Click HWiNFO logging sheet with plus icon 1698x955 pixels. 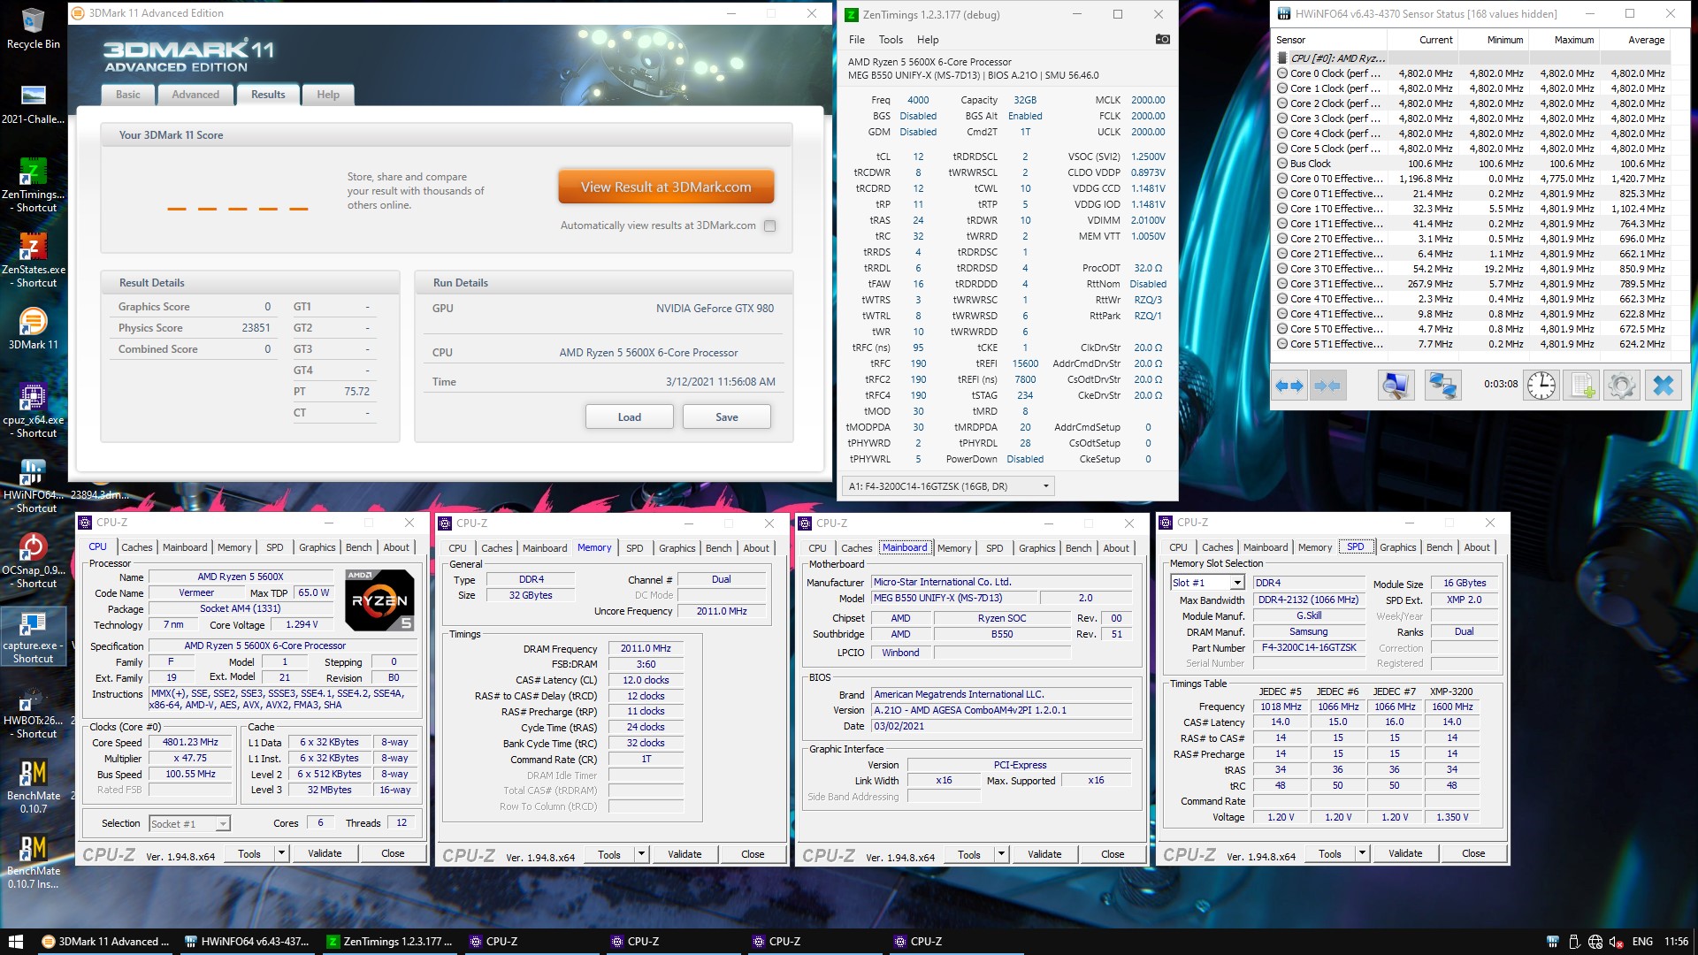(1581, 386)
